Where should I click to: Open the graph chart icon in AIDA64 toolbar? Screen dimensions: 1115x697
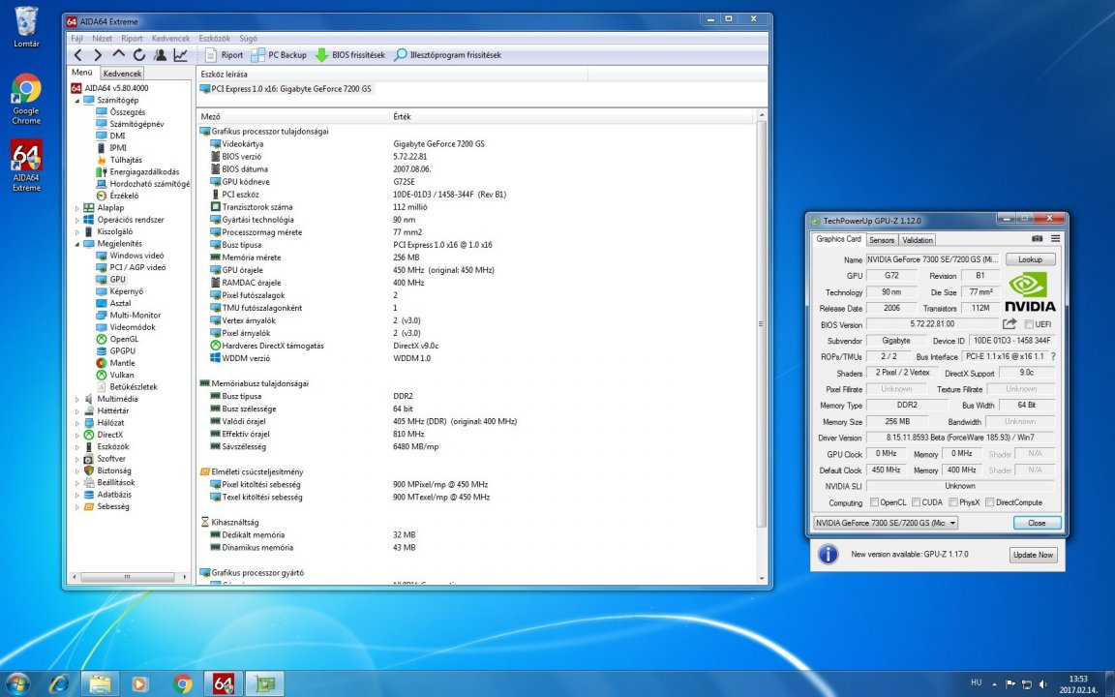point(181,55)
